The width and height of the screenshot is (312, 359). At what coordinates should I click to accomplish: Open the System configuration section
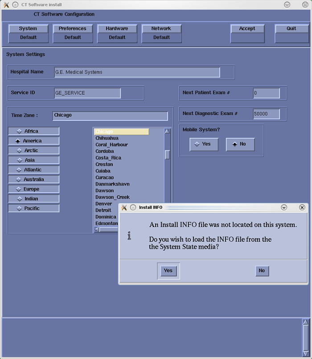tap(28, 29)
